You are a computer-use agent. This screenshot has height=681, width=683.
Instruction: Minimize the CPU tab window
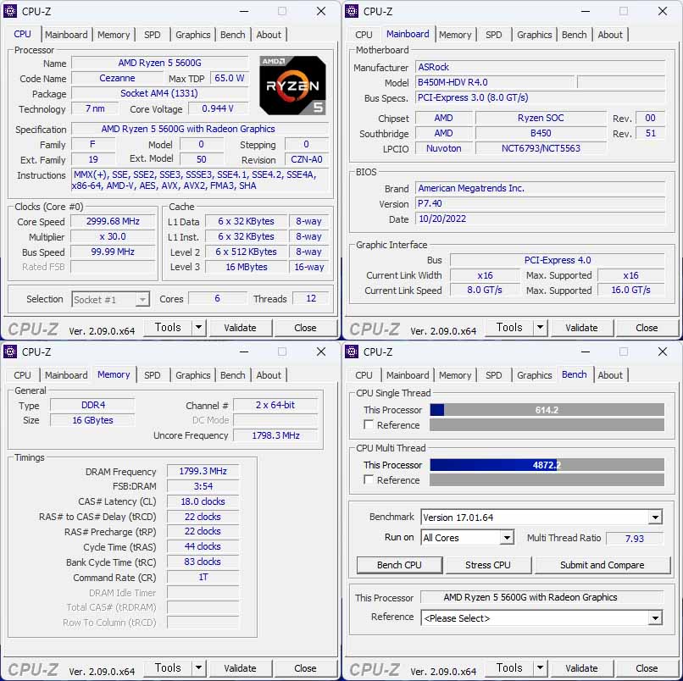(x=244, y=11)
